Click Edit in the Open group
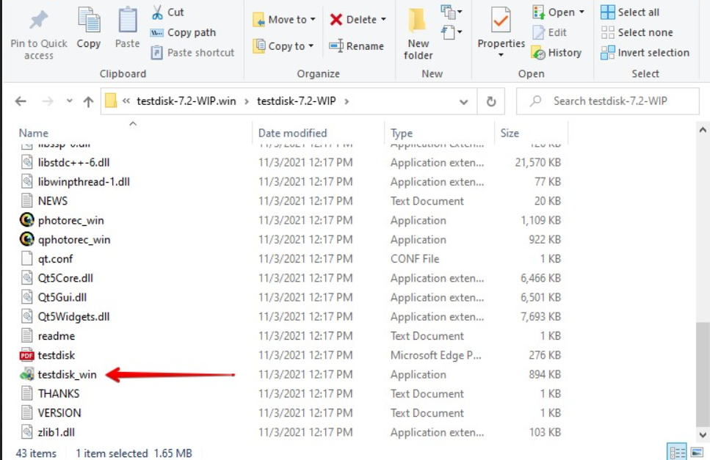 (x=549, y=32)
